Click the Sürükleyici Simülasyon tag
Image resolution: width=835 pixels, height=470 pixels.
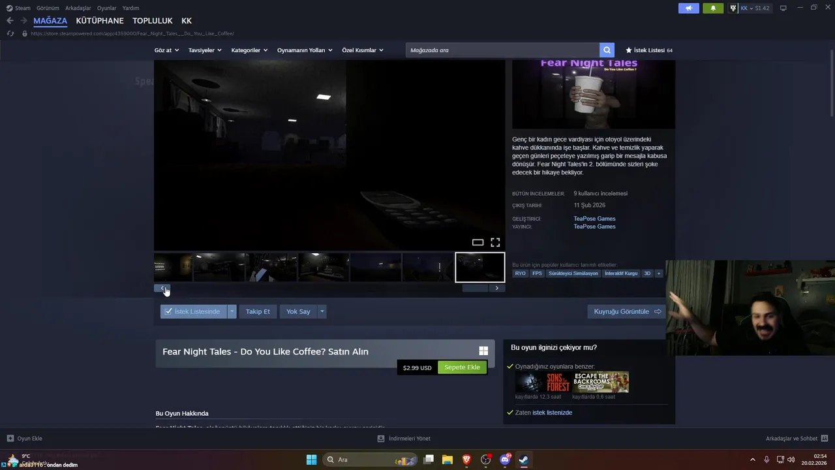[x=573, y=274]
